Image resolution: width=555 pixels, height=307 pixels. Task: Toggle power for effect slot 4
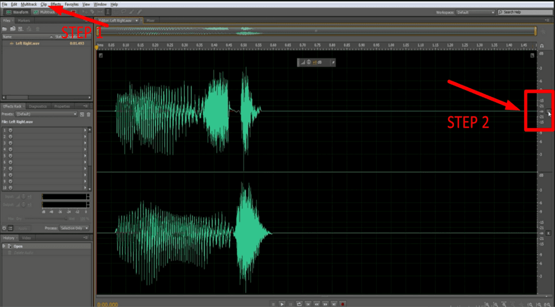(x=10, y=149)
